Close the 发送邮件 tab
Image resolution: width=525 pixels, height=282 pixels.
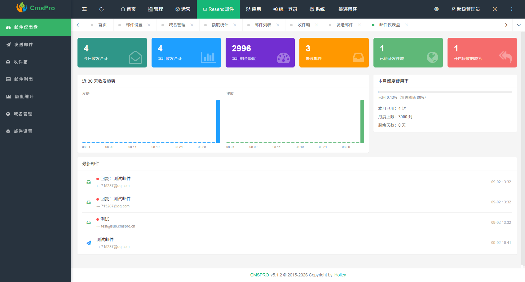coord(360,25)
